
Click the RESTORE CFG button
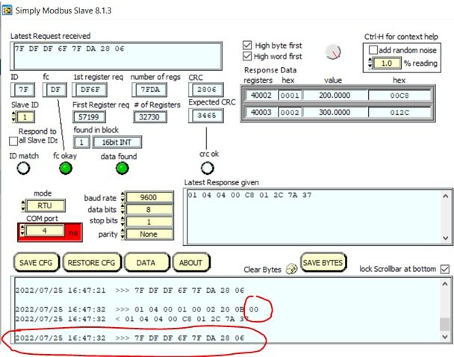[92, 263]
